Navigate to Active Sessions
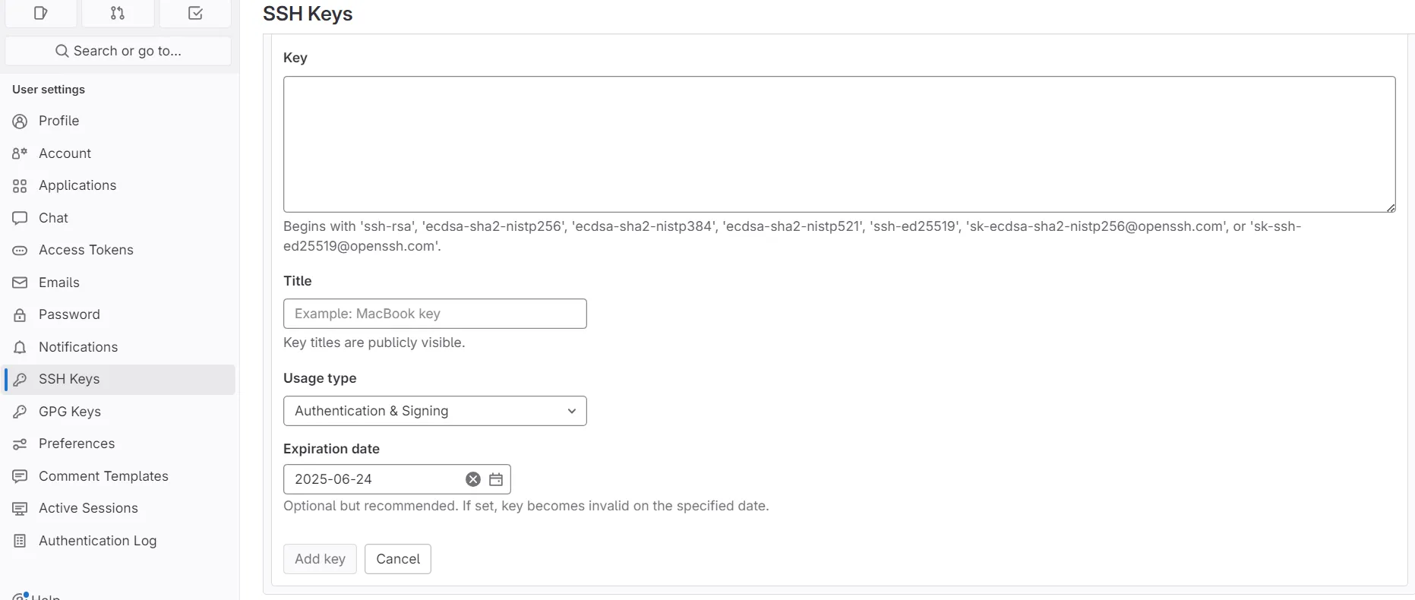1415x600 pixels. tap(88, 508)
